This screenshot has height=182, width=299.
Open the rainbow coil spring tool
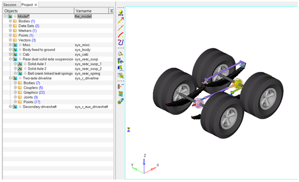pos(120,94)
